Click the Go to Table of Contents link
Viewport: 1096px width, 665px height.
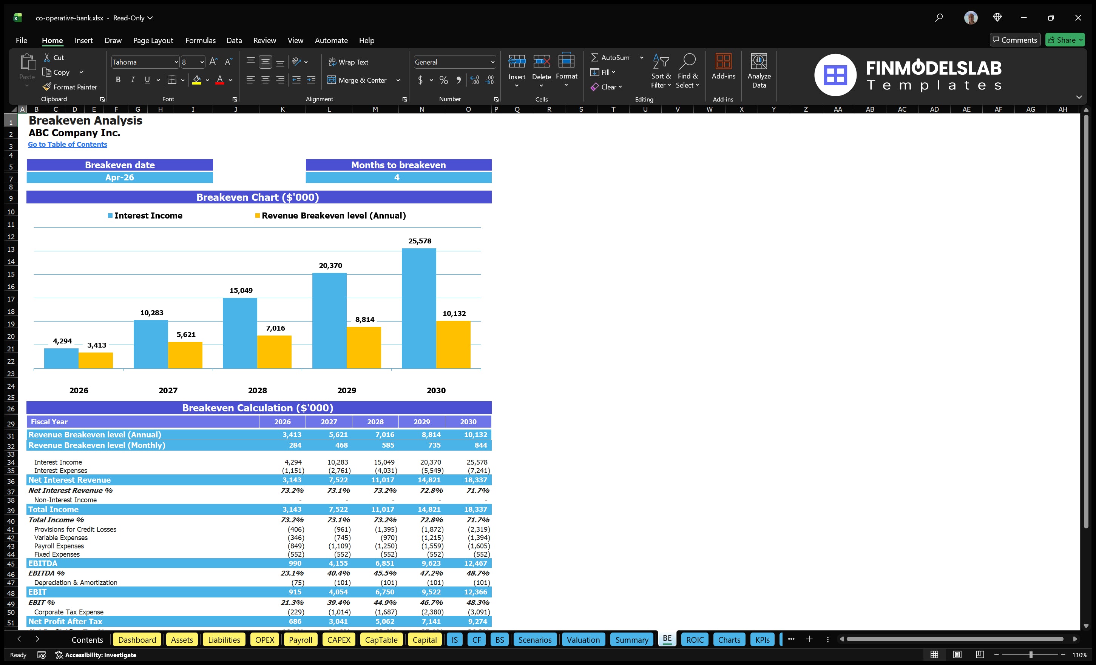coord(68,144)
